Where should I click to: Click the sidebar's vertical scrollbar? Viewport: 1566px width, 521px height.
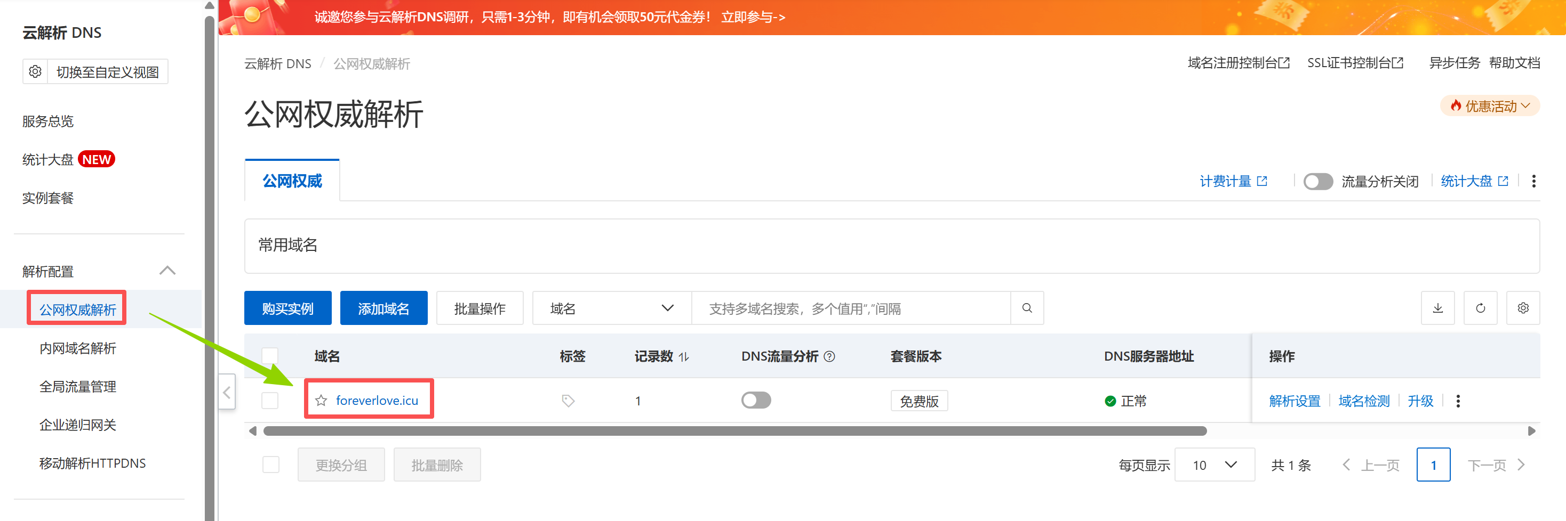[x=210, y=267]
